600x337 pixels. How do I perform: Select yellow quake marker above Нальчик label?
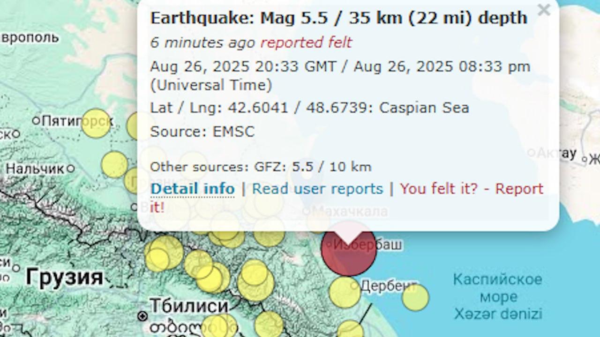pos(114,164)
